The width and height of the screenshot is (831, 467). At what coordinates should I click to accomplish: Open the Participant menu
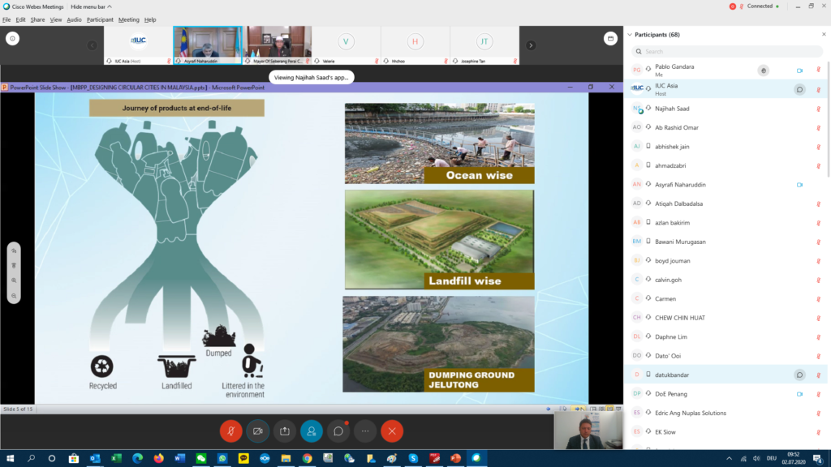(x=100, y=19)
